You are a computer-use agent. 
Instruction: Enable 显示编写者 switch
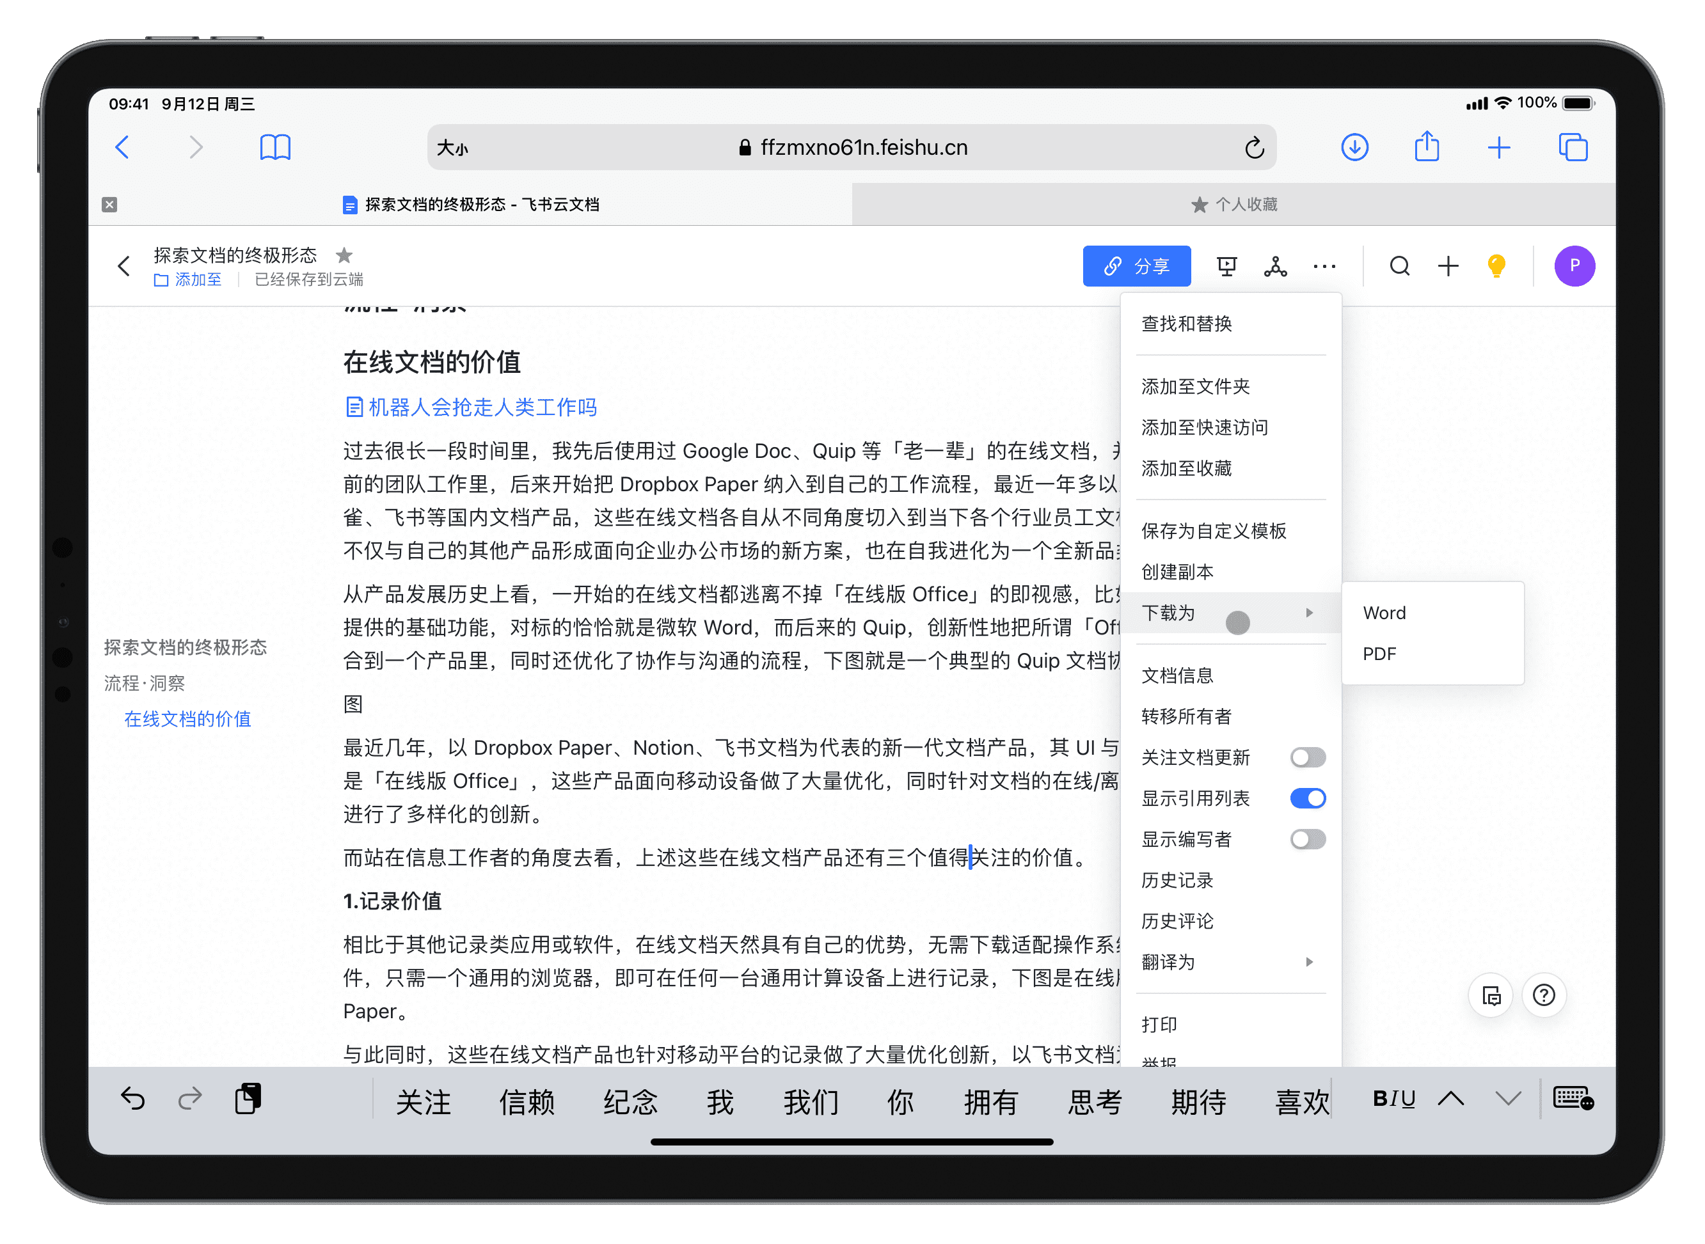point(1307,839)
